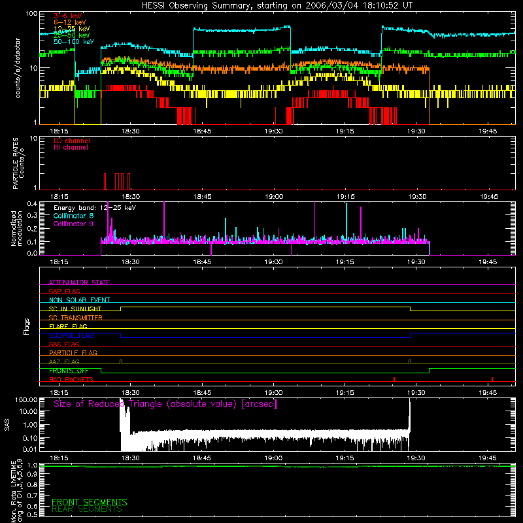Click the ATTENUATOR_STATE flag label

[x=79, y=282]
